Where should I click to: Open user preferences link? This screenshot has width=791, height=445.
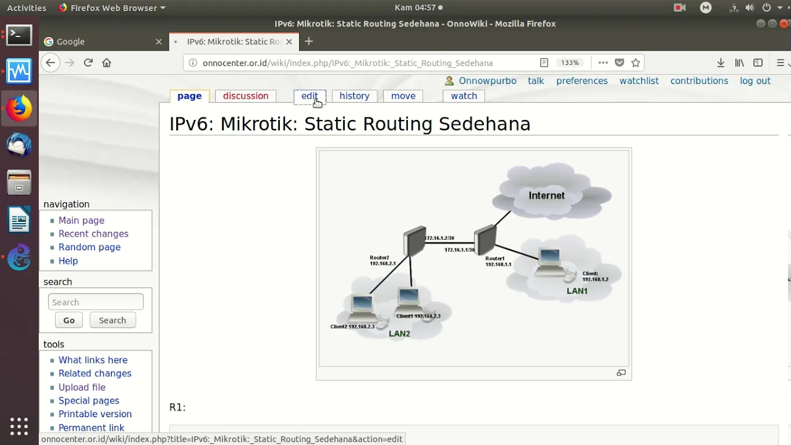(x=582, y=81)
